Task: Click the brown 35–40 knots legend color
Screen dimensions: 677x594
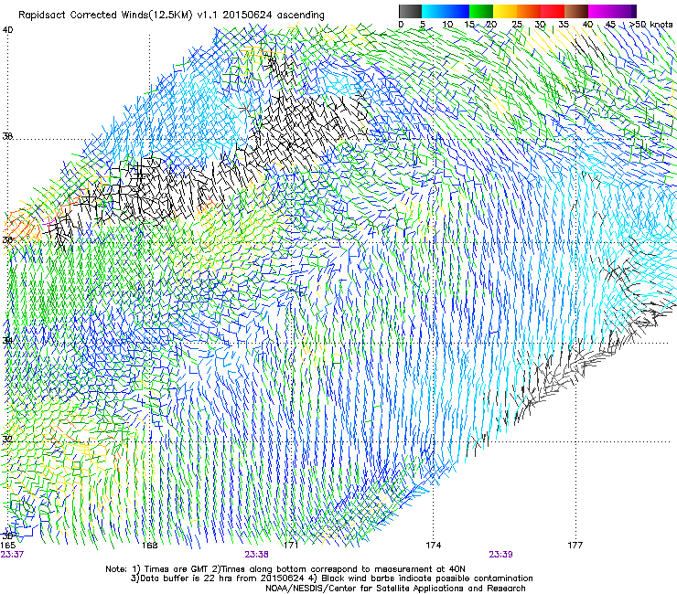Action: [576, 11]
